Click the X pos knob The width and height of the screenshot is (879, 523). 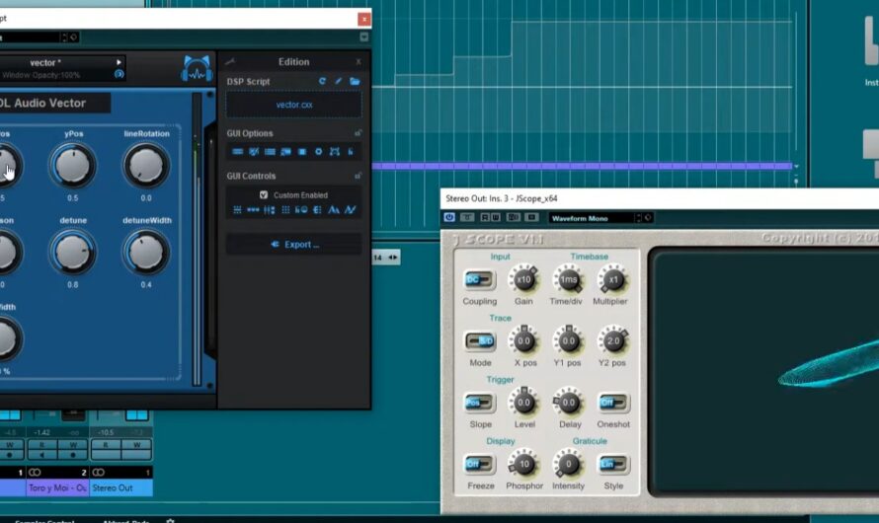coord(524,341)
